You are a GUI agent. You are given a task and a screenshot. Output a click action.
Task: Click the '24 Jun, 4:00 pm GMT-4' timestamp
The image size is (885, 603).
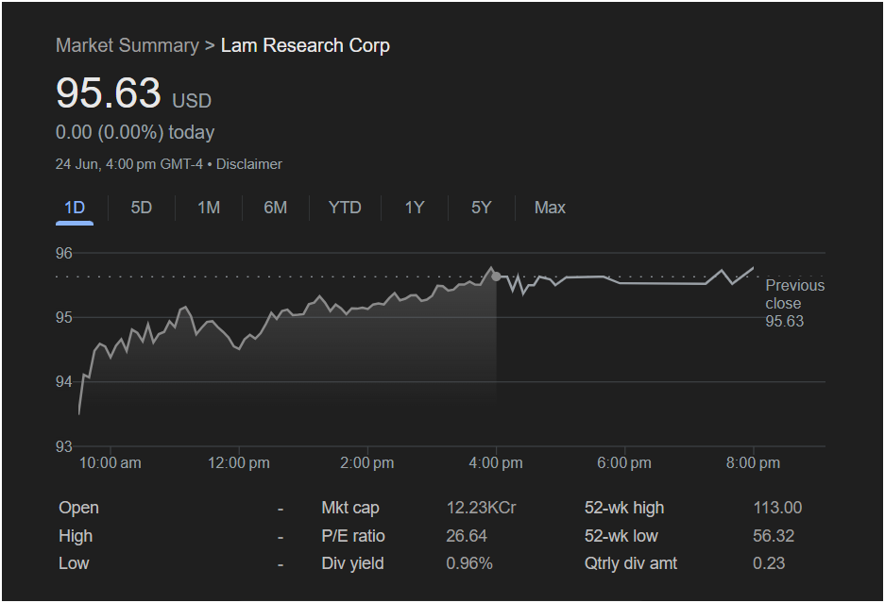tap(129, 164)
